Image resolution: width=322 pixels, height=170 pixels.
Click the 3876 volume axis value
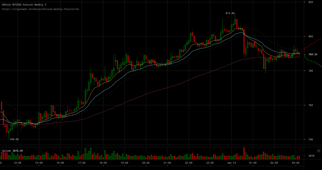[311, 156]
